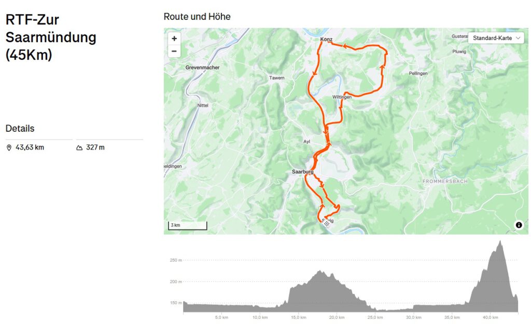Click the direction arrow on route near Konz
Screen dimensions: 531x324
(x=345, y=46)
